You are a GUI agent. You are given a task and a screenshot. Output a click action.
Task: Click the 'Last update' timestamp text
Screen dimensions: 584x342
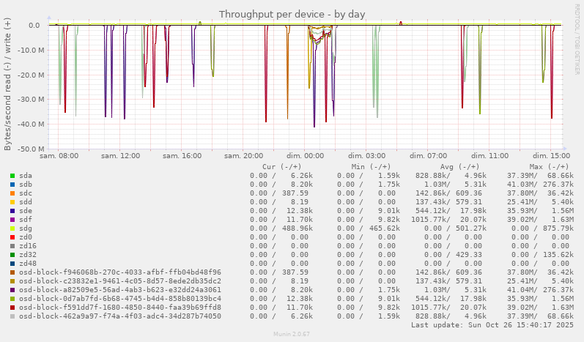(492, 324)
